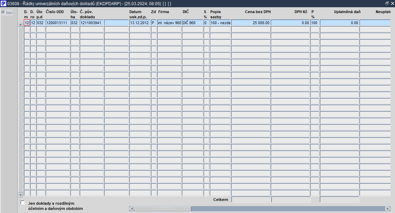Screen dimensions: 395x213
Task: Click the Celkem total field for DPH Kč
Action: (x=291, y=199)
